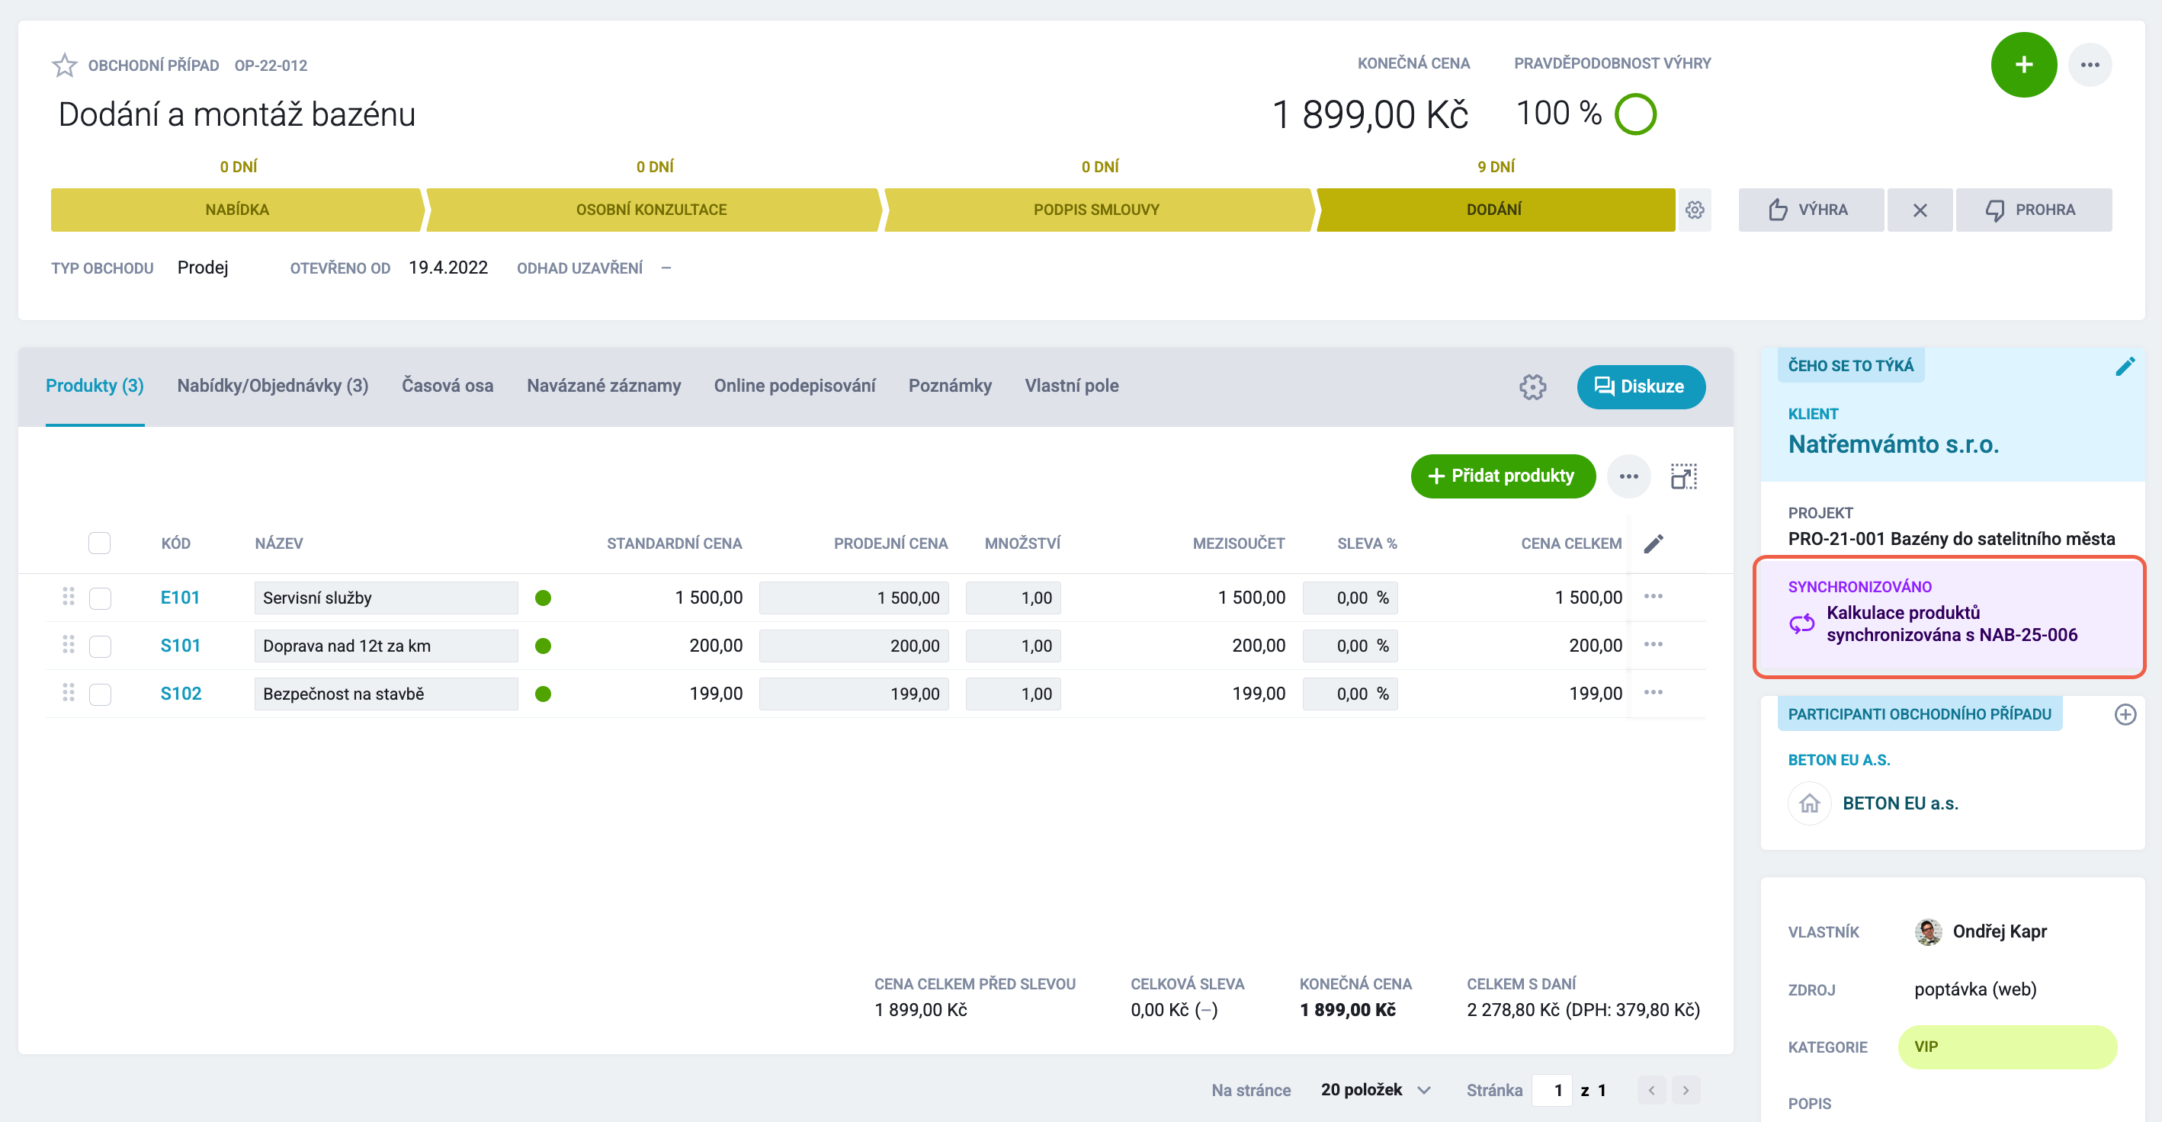
Task: Open pipeline stage settings gear
Action: pos(1695,210)
